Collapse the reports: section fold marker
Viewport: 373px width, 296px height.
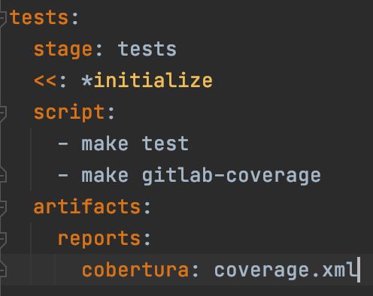point(2,240)
